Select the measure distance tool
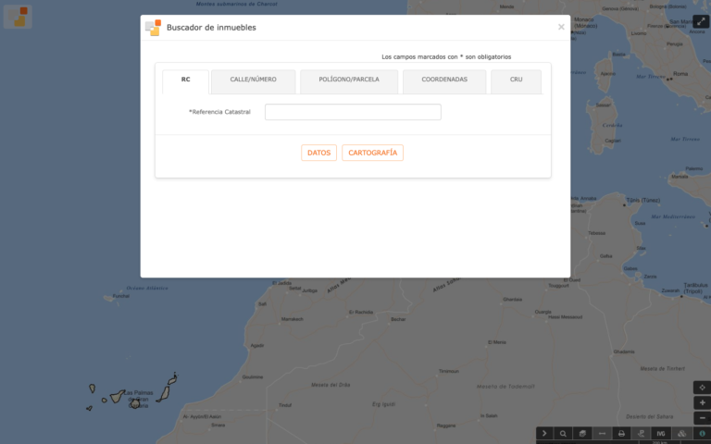This screenshot has width=711, height=444. [x=602, y=434]
